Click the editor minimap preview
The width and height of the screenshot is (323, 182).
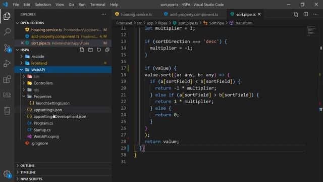tap(311, 31)
